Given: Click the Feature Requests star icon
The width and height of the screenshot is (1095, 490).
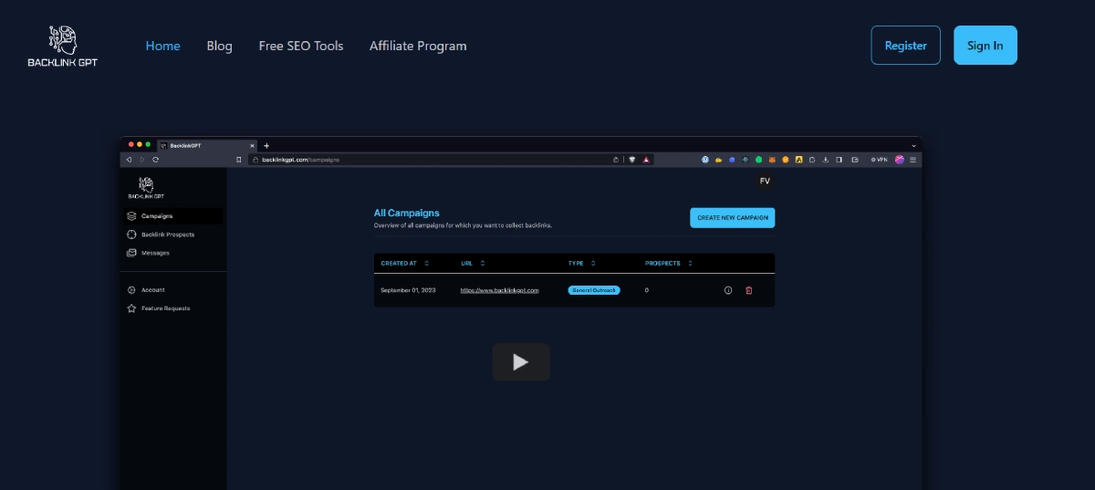Looking at the screenshot, I should (132, 308).
